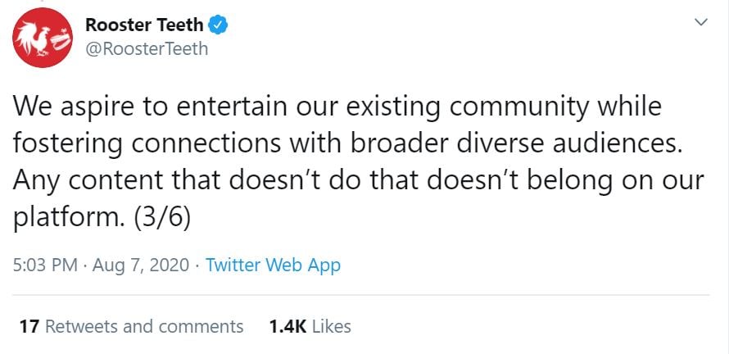Open the Rooster Teeth display name link
Viewport: 729px width, 354px height.
(144, 25)
